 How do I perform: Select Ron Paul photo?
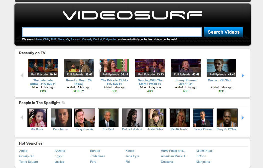point(109,118)
